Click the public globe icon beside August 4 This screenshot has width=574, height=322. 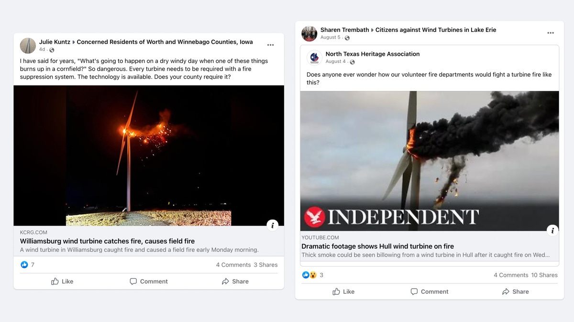[x=352, y=62]
